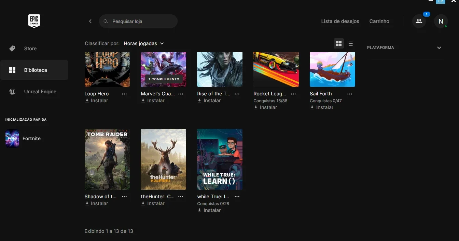Switch to grid view layout

point(339,43)
